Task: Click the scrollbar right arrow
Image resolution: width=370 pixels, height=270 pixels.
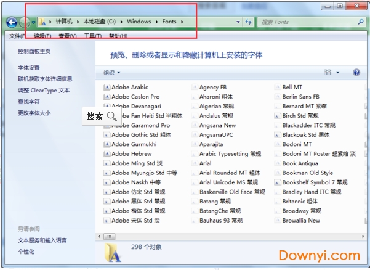Action: point(363,236)
